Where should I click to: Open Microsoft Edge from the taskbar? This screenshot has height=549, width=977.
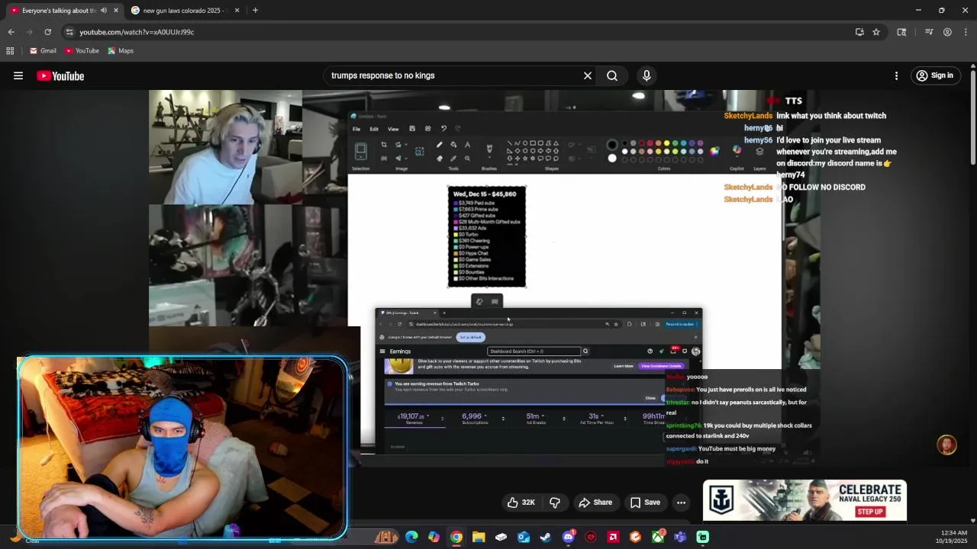pyautogui.click(x=411, y=537)
